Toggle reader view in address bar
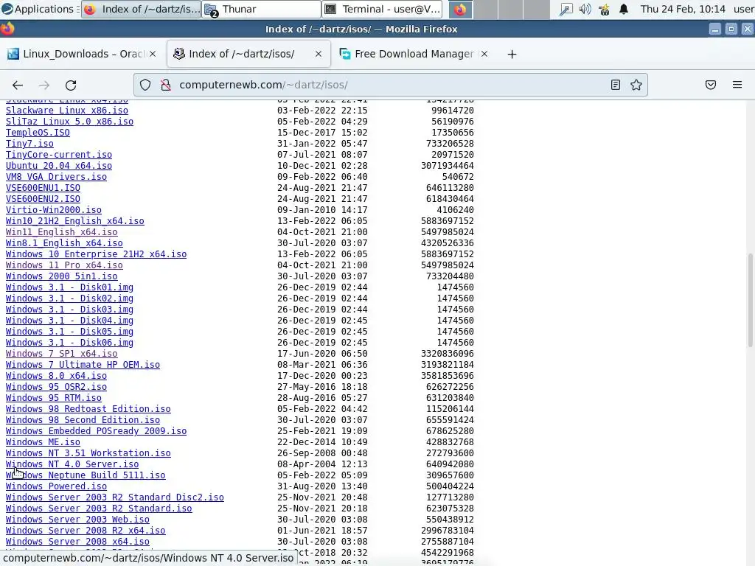The height and width of the screenshot is (566, 755). click(x=616, y=85)
